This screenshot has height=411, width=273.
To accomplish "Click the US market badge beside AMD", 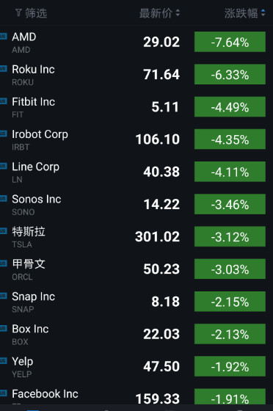I will click(x=3, y=36).
